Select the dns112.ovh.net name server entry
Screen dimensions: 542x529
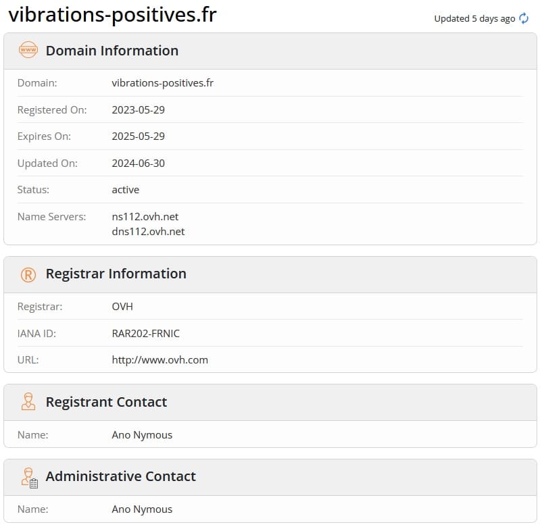pos(148,231)
